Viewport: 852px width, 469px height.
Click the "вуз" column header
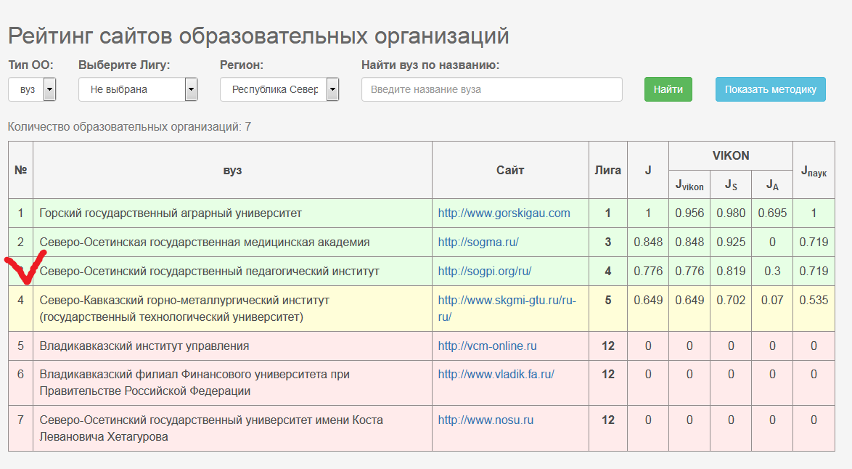(232, 169)
